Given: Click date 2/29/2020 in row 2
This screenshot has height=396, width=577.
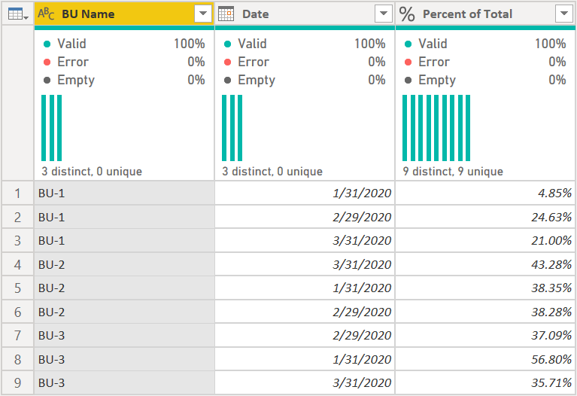Looking at the screenshot, I should 305,217.
